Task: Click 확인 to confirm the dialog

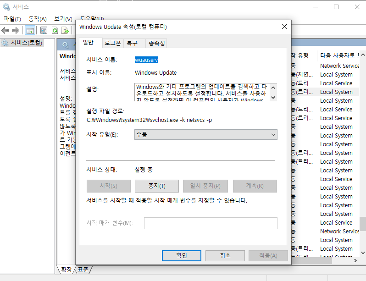Action: (x=182, y=256)
